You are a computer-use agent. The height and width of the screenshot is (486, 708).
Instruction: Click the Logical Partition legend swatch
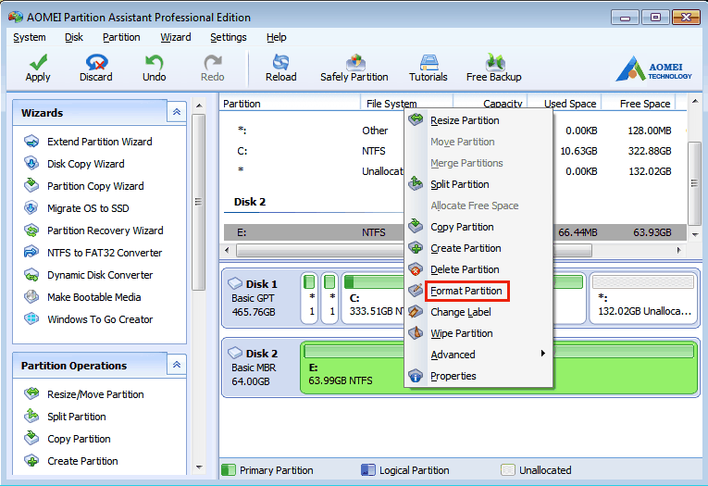pos(368,469)
